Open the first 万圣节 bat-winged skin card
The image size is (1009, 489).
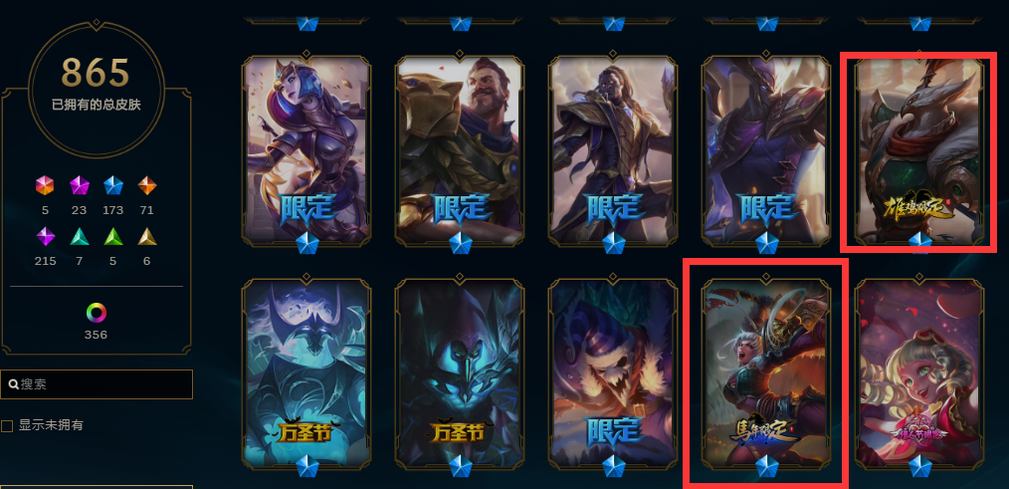point(306,373)
